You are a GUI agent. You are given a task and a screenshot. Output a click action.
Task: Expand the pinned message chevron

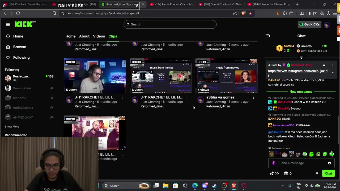[x=333, y=72]
